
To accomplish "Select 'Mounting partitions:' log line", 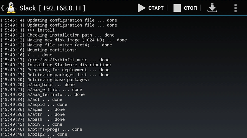I will pyautogui.click(x=38, y=50).
